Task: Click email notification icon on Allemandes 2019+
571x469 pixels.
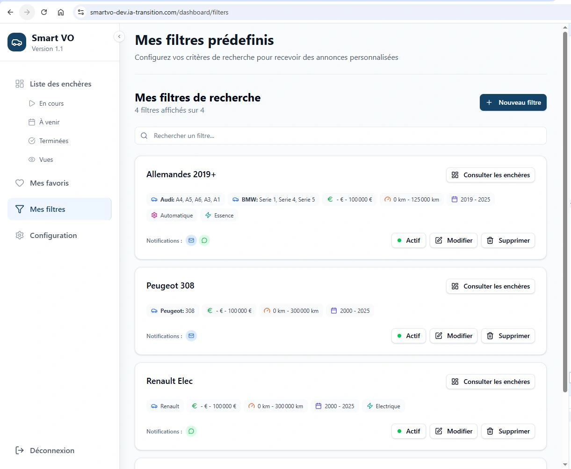Action: [x=191, y=240]
